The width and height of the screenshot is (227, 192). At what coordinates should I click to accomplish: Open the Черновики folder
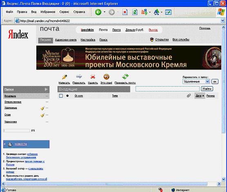point(11,122)
